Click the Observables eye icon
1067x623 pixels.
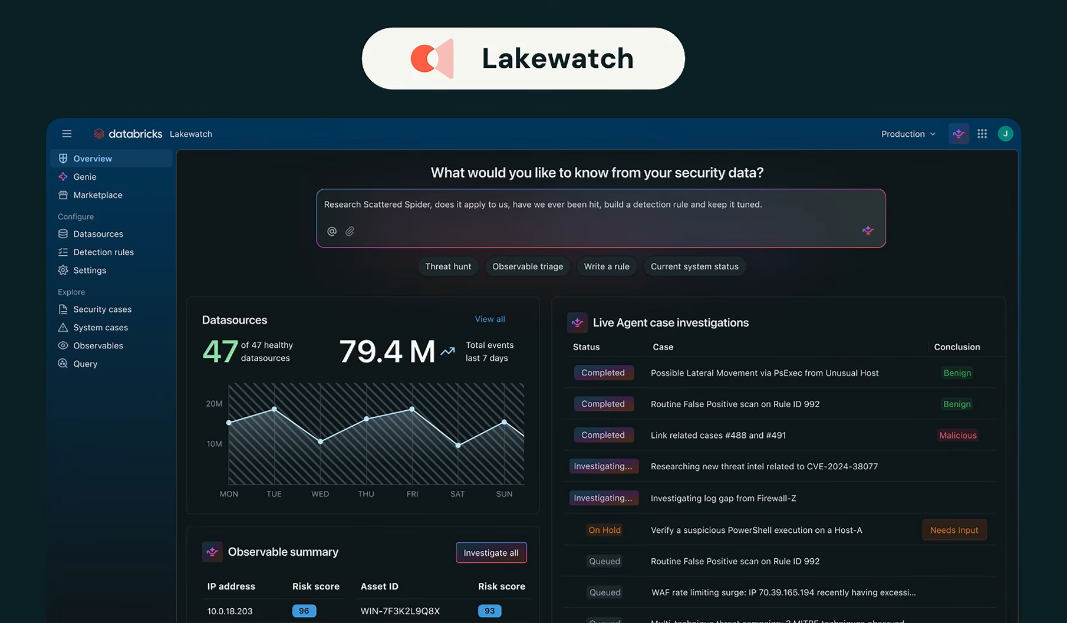[x=63, y=346]
